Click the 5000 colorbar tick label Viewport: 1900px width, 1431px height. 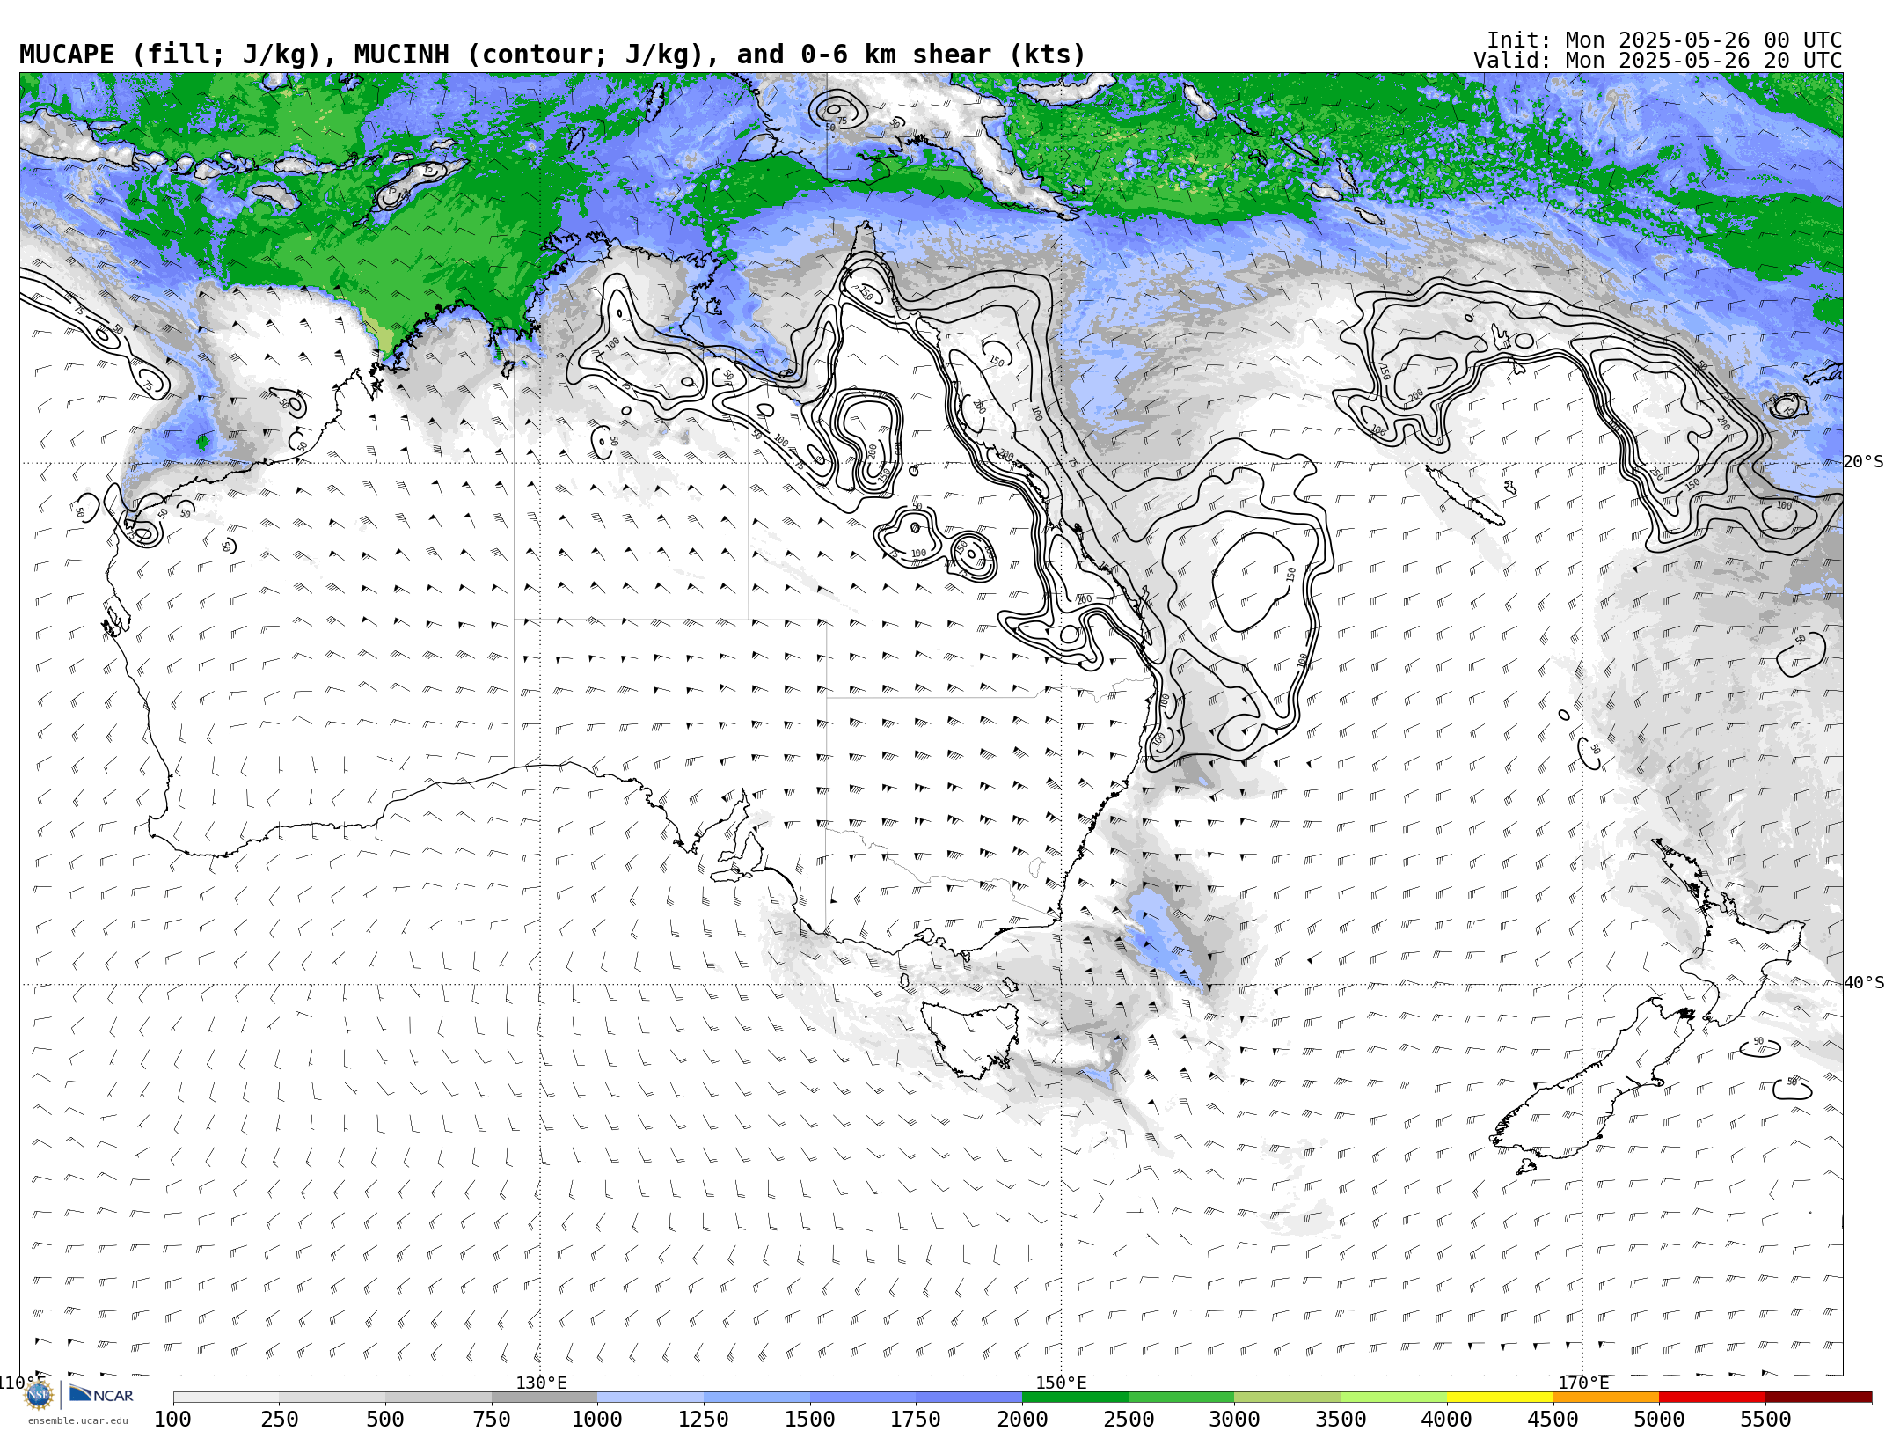click(x=1659, y=1420)
